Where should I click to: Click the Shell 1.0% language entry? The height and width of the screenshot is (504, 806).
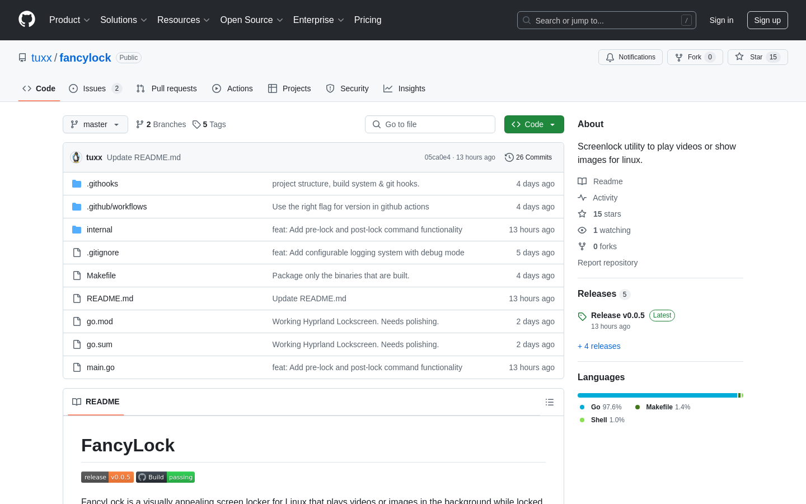click(x=602, y=420)
